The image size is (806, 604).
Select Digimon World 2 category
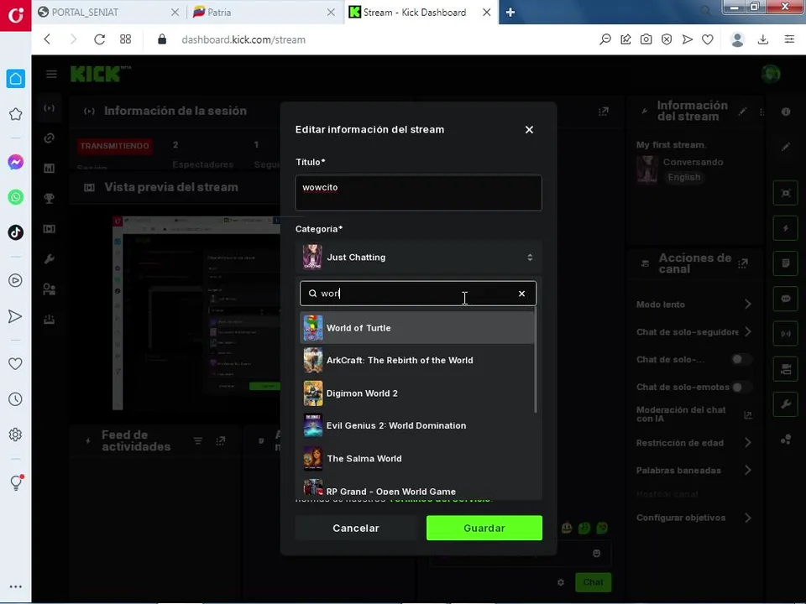[417, 393]
